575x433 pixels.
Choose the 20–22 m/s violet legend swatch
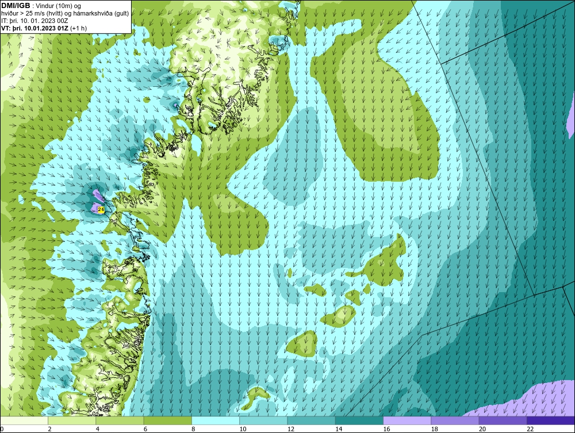point(503,420)
